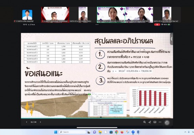Select the man on red background video

(x=55, y=15)
